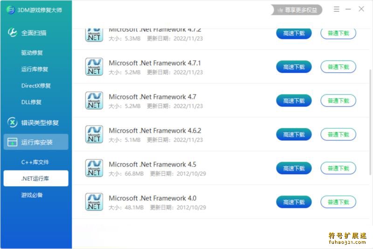Click the 48.1MB size text
The height and width of the screenshot is (249, 373).
(x=134, y=207)
